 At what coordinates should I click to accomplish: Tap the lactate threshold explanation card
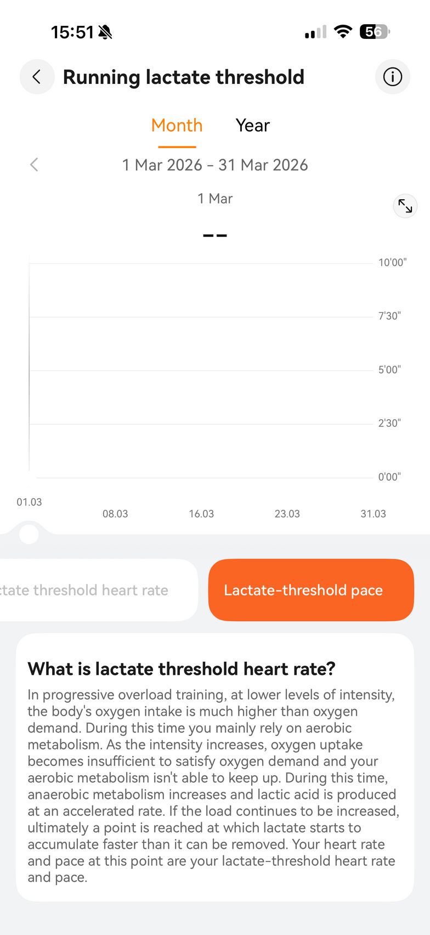pyautogui.click(x=215, y=768)
